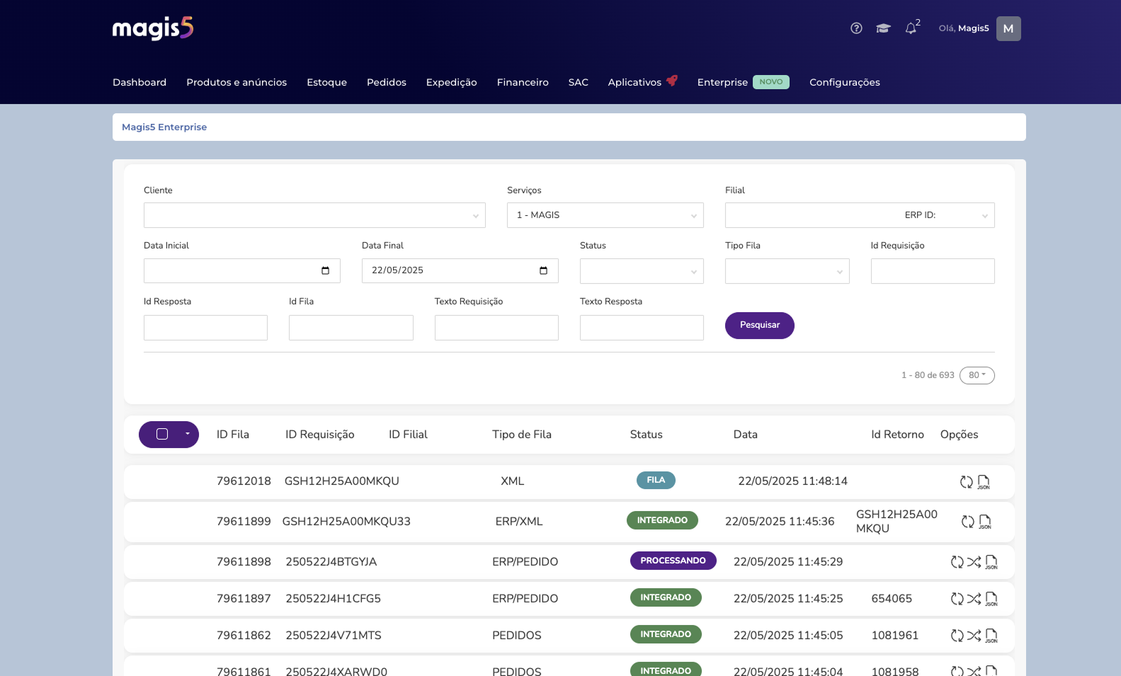
Task: Open the Status filter dropdown
Action: (x=642, y=271)
